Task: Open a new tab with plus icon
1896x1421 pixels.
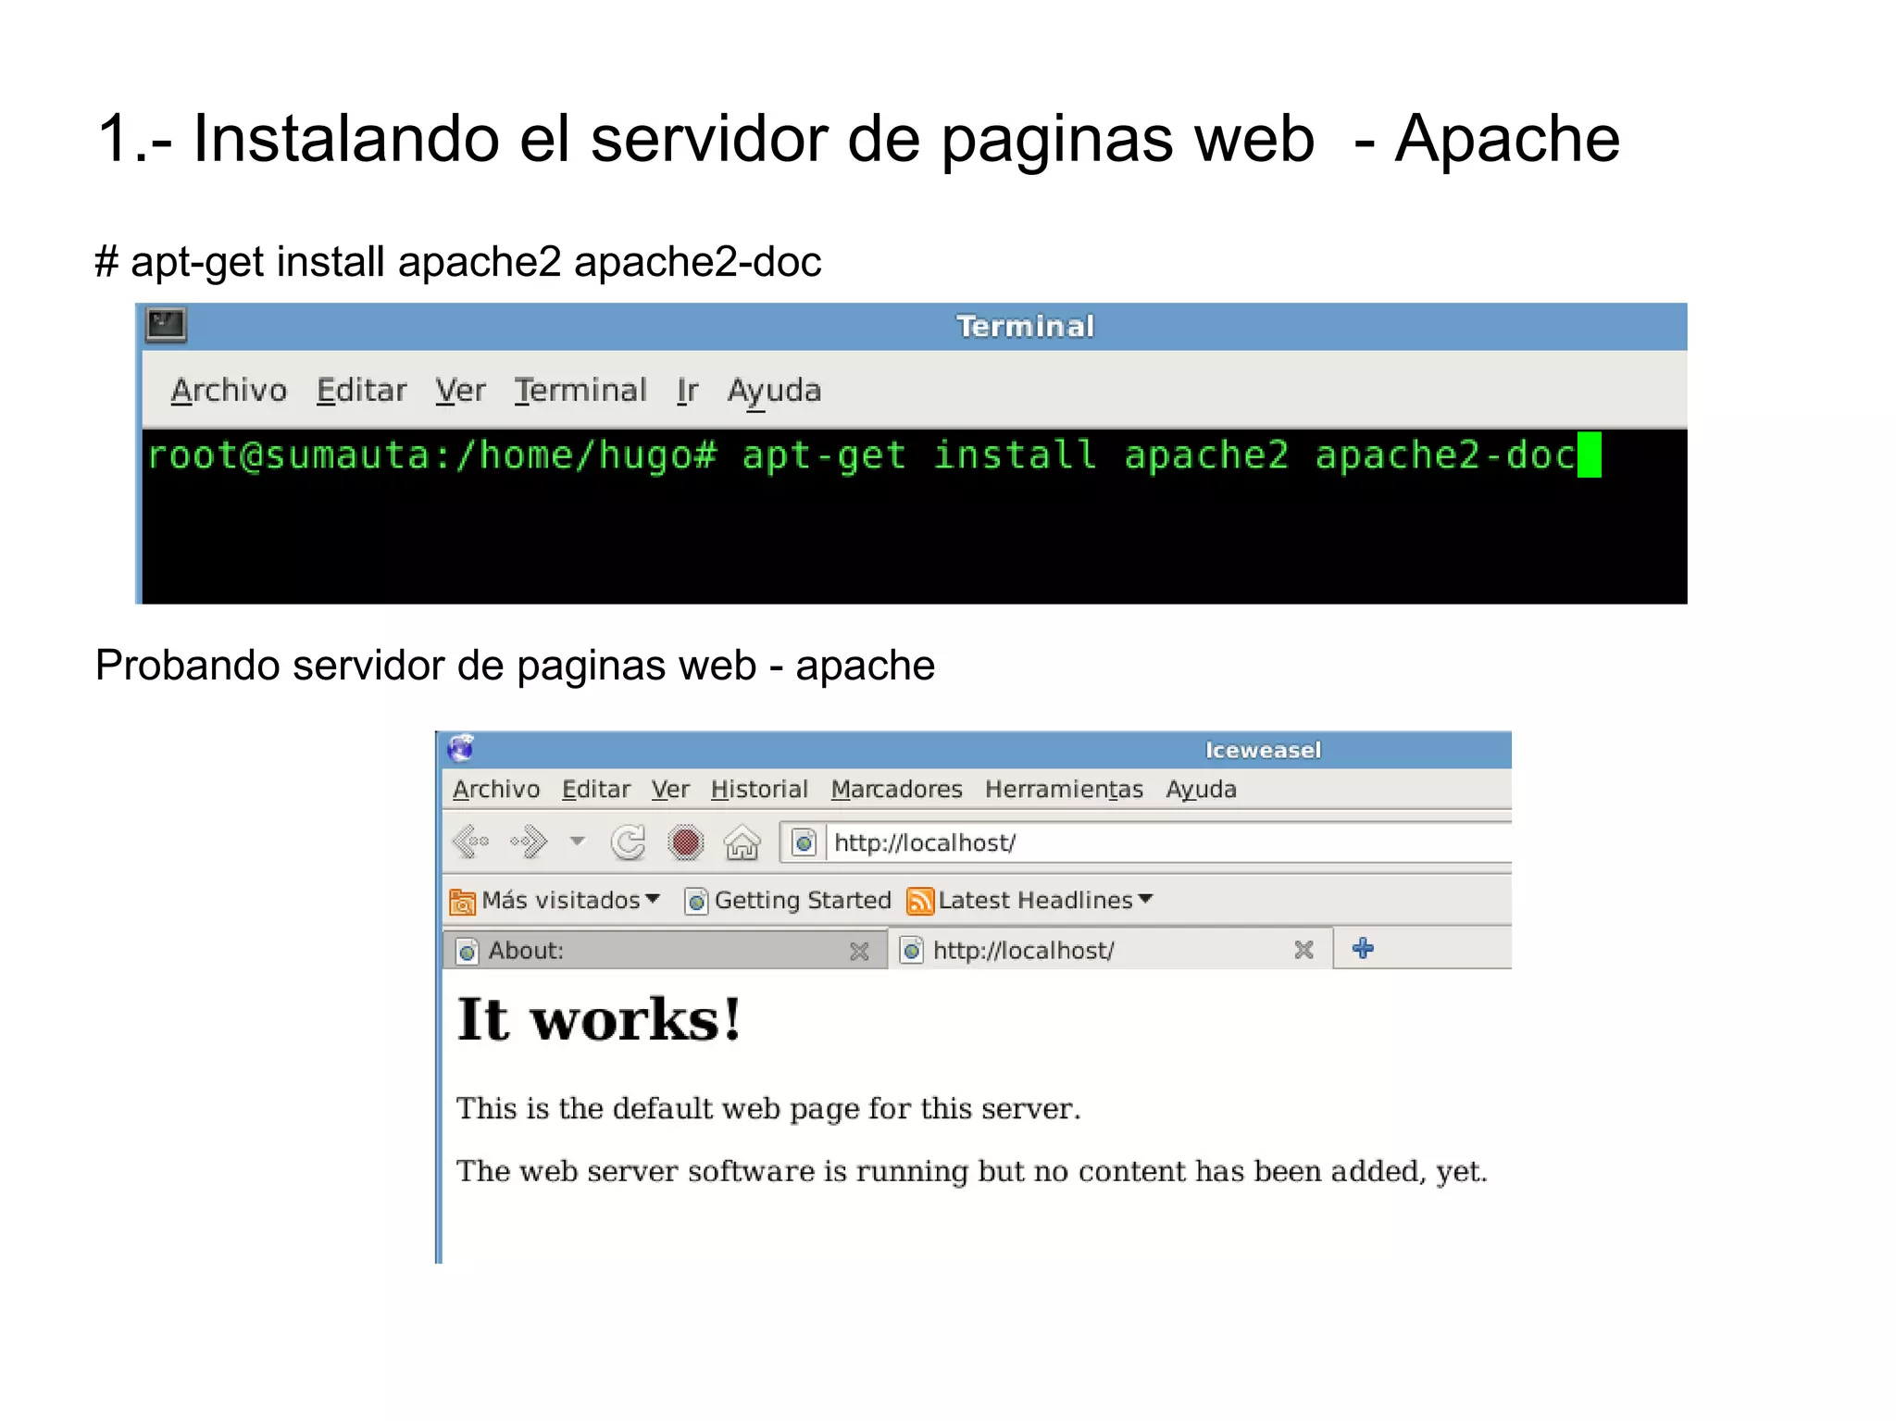Action: (x=1363, y=948)
